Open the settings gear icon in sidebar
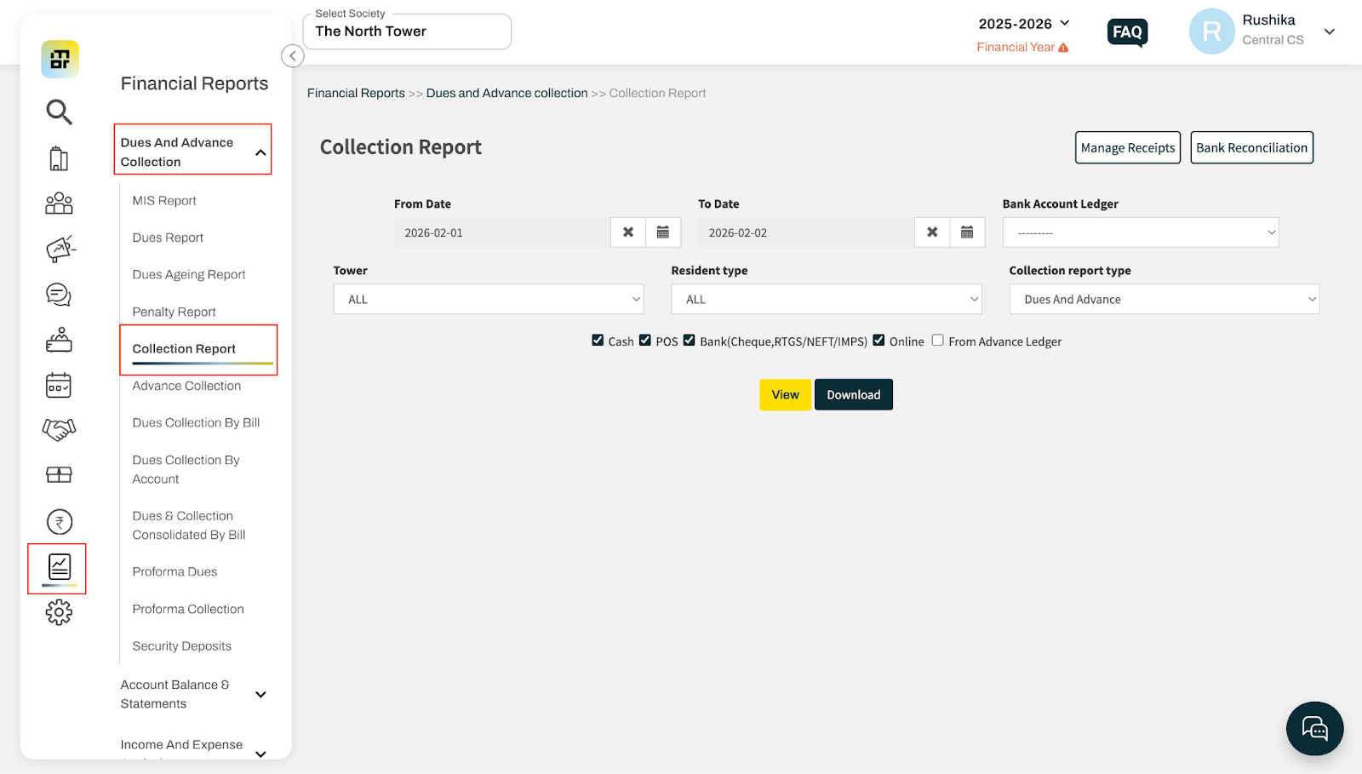1362x774 pixels. point(59,612)
